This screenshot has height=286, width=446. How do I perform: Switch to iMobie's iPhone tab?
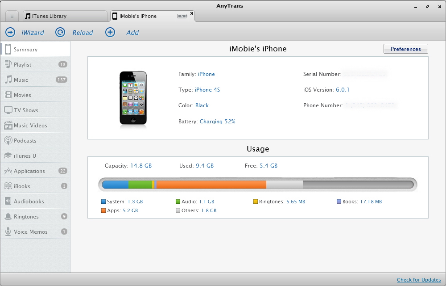(138, 16)
